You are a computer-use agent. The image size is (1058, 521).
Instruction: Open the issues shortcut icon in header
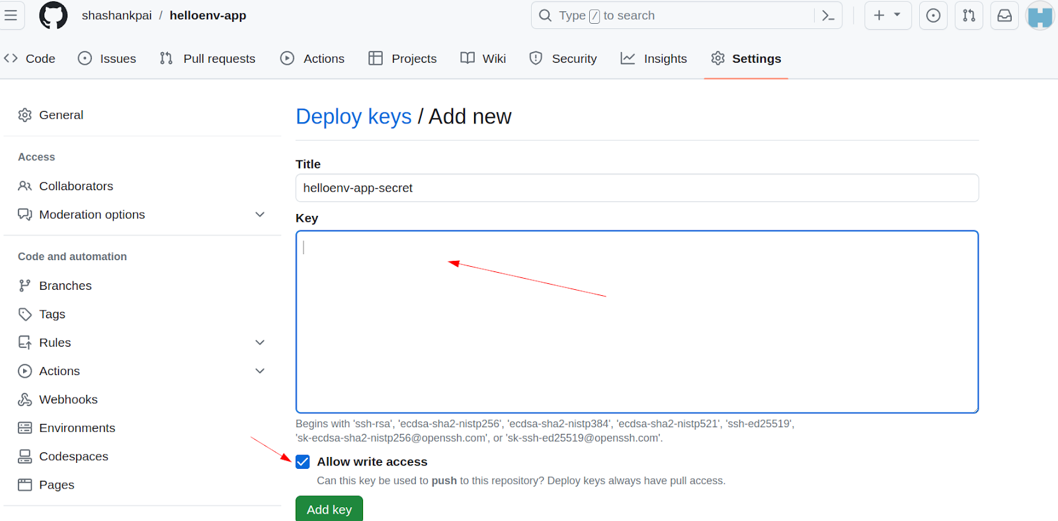coord(933,15)
